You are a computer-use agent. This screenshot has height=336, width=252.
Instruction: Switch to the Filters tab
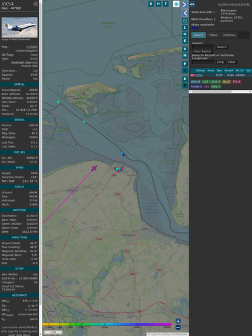[213, 35]
